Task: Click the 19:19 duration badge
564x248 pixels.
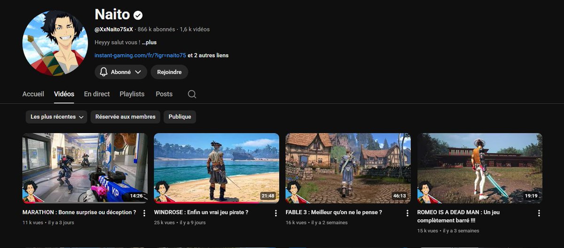Action: [x=531, y=196]
